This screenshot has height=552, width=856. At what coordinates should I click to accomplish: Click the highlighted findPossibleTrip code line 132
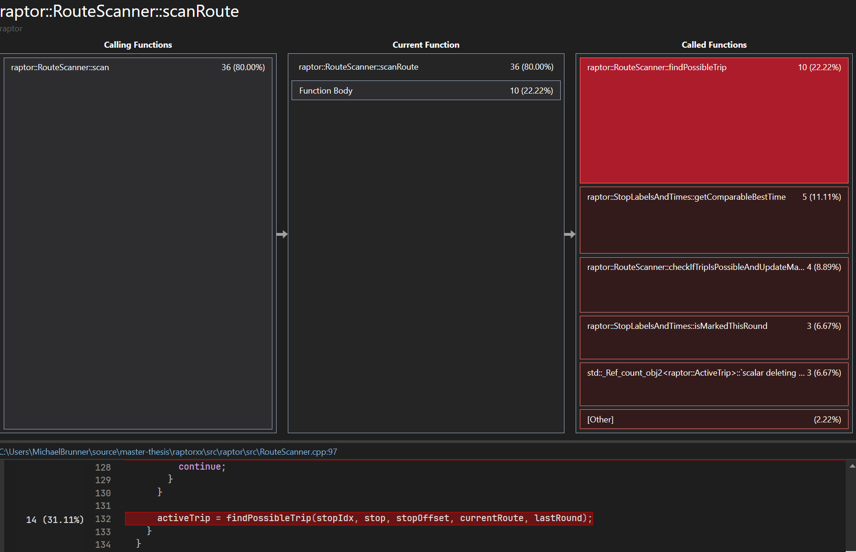pyautogui.click(x=359, y=518)
